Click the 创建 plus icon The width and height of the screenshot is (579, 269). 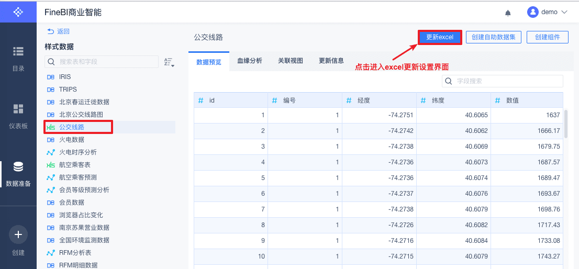[18, 235]
